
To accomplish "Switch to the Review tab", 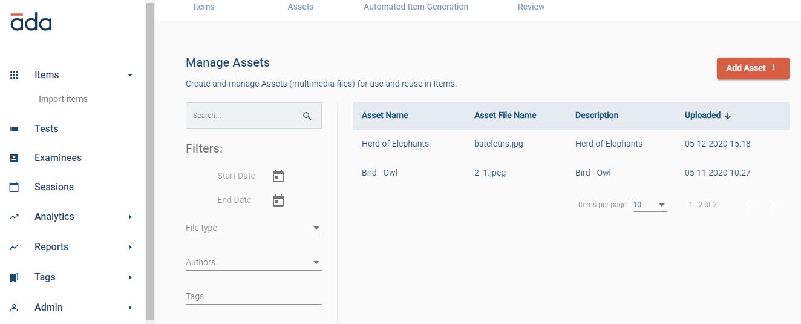I will pyautogui.click(x=531, y=7).
